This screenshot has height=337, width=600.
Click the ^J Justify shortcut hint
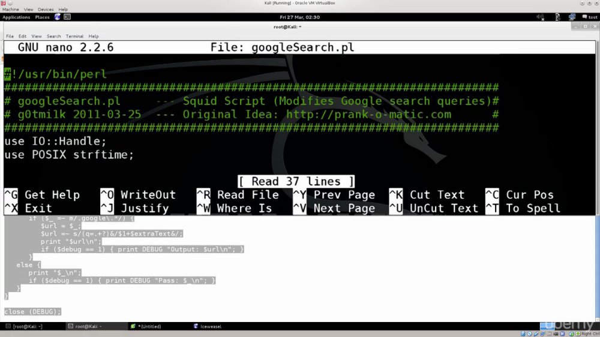click(x=134, y=208)
